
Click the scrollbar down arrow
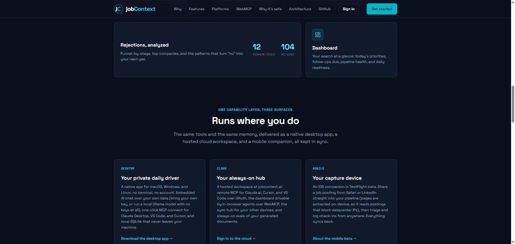pyautogui.click(x=512, y=241)
